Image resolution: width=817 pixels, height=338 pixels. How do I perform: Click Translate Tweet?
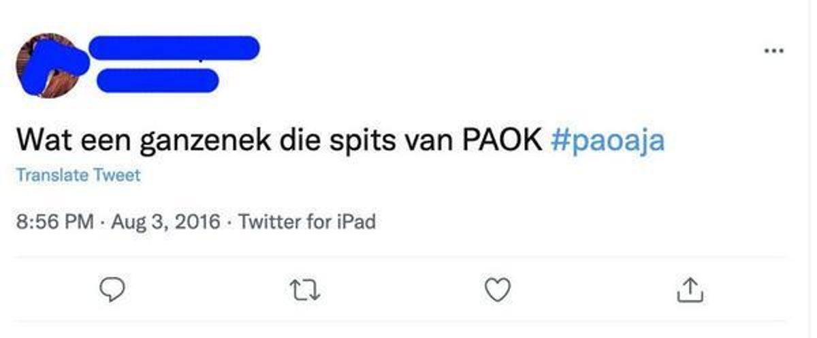tap(78, 175)
